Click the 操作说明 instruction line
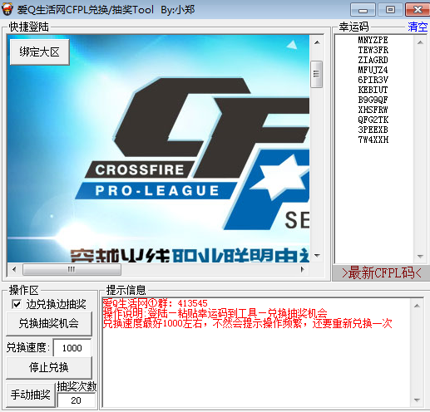The image size is (430, 412). (x=215, y=313)
